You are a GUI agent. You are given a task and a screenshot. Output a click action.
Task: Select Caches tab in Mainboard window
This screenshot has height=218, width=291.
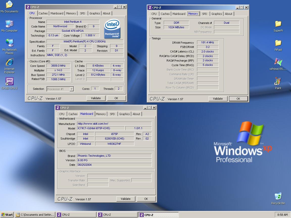(x=73, y=114)
